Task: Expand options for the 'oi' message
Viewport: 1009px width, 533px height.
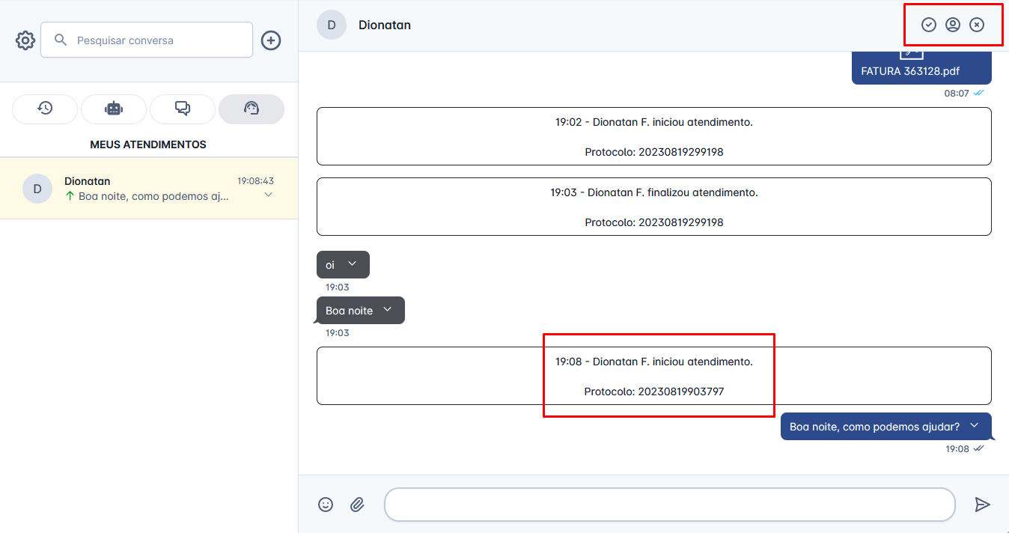Action: click(353, 264)
